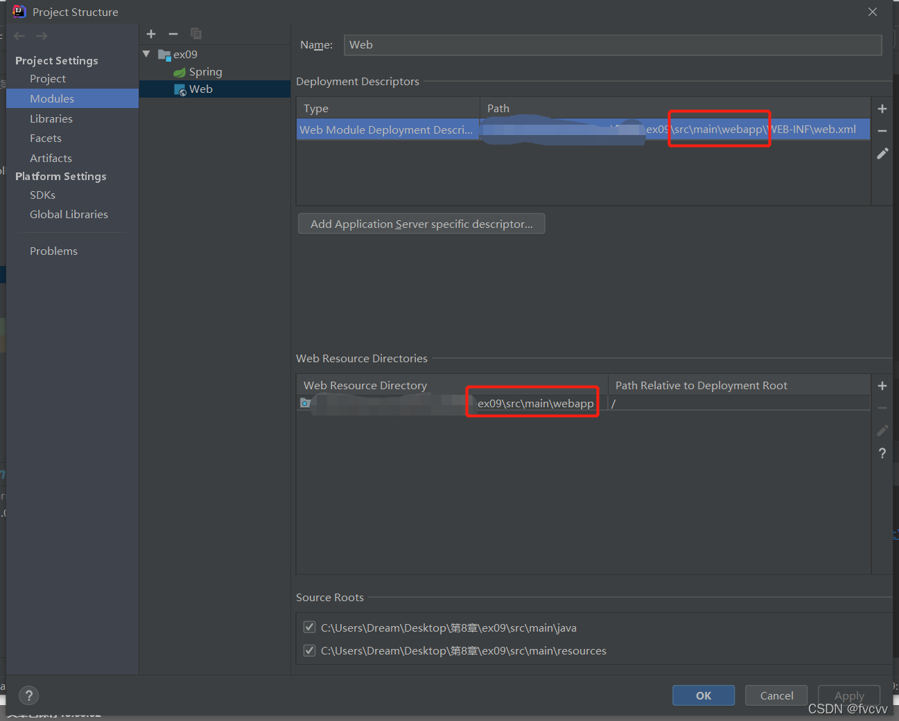This screenshot has width=899, height=721.
Task: Open Global Libraries under Platform Settings
Action: (x=69, y=215)
